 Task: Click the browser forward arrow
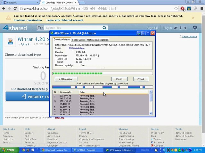9,9
